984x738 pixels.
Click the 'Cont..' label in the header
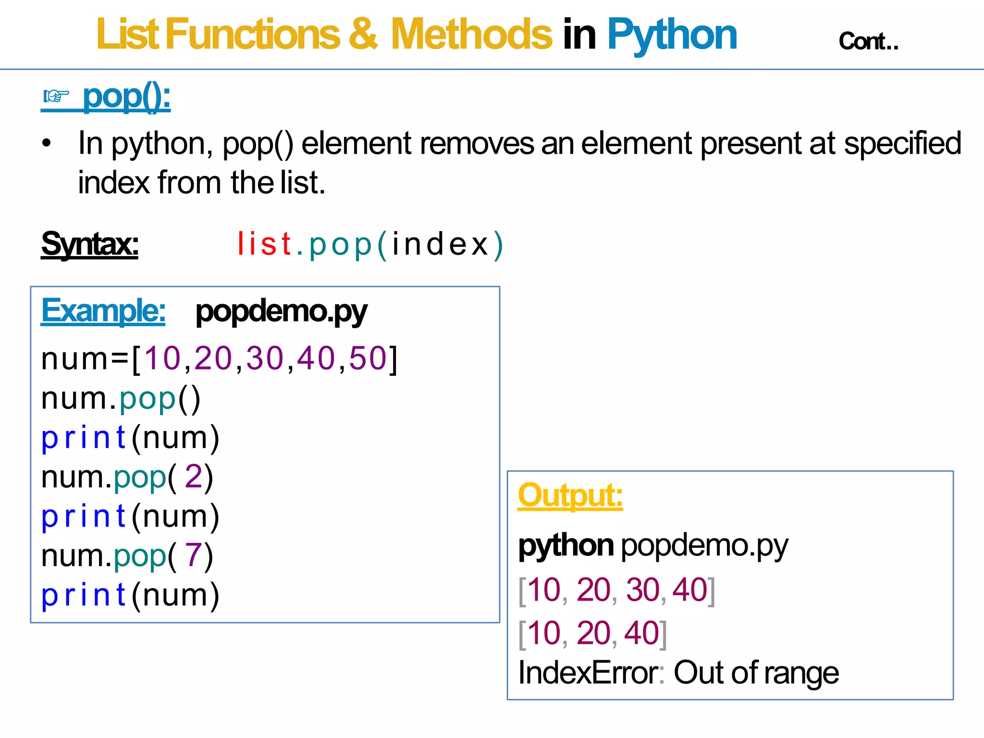868,41
